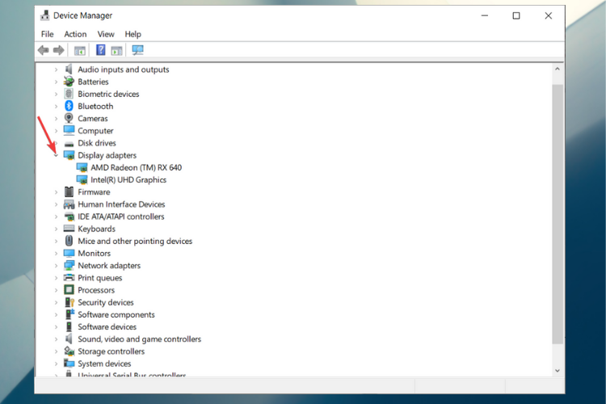Click the Disk drives icon
The width and height of the screenshot is (606, 404).
(x=69, y=144)
